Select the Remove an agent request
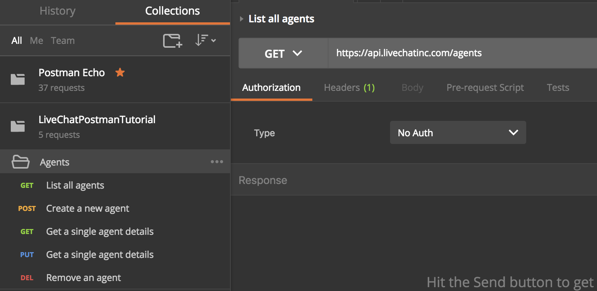Viewport: 597px width, 291px height. [x=115, y=278]
